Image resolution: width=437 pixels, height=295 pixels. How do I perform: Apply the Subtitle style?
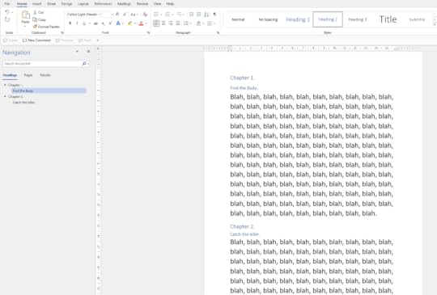click(417, 19)
